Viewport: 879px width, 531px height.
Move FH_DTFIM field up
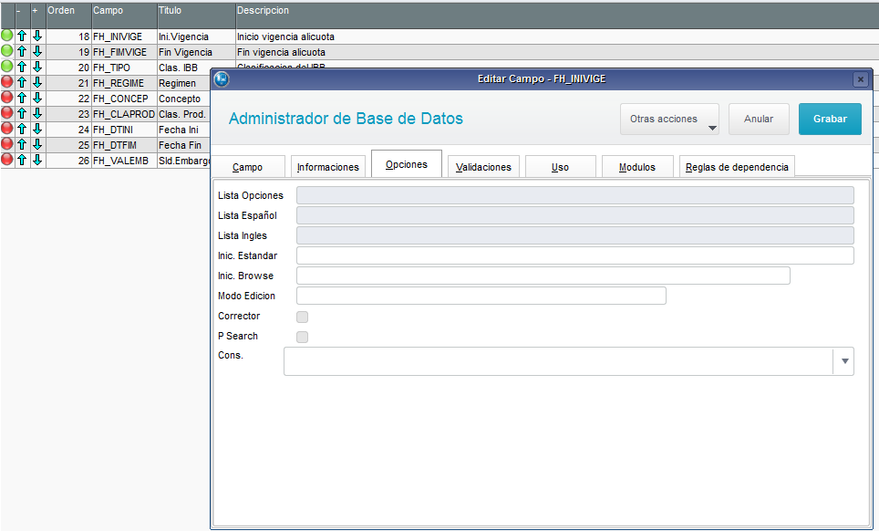(22, 145)
